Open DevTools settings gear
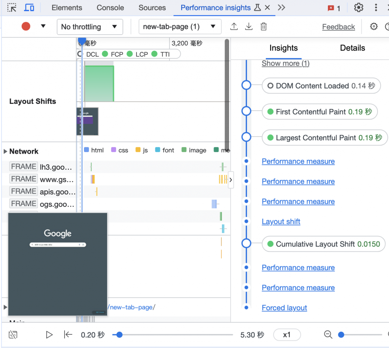The width and height of the screenshot is (389, 348). (x=359, y=8)
